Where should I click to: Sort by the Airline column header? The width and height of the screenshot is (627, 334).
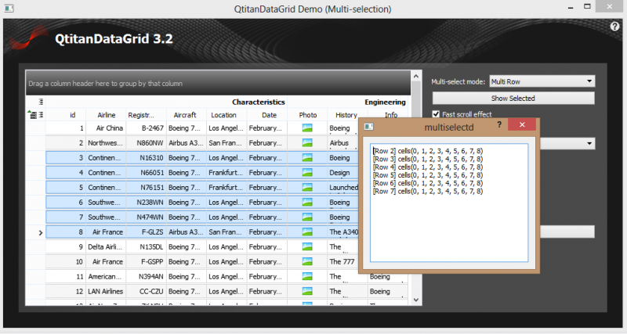[106, 115]
